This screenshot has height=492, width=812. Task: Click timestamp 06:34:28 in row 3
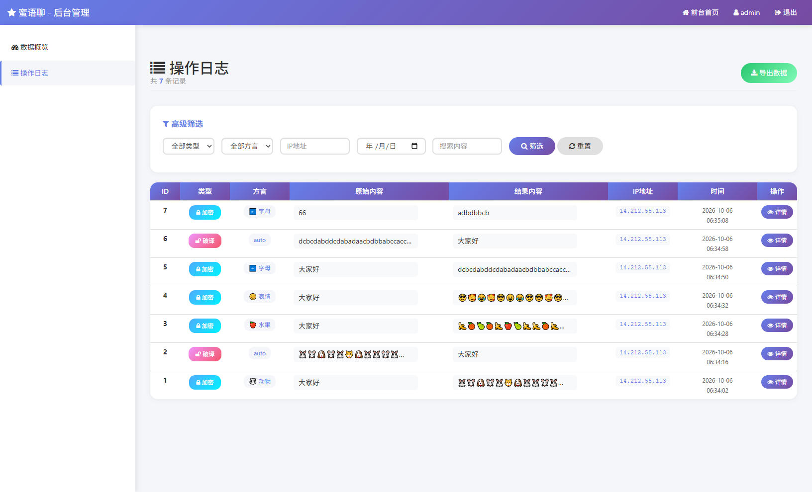click(717, 334)
